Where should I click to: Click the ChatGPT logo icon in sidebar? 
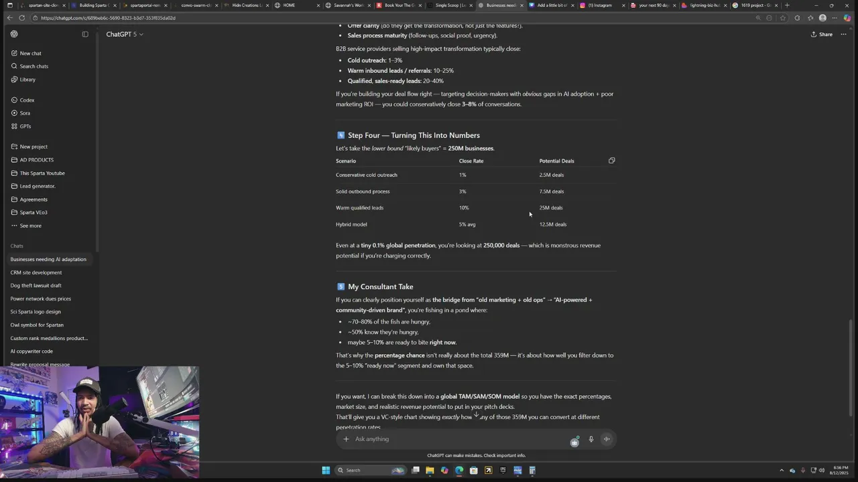pyautogui.click(x=15, y=34)
